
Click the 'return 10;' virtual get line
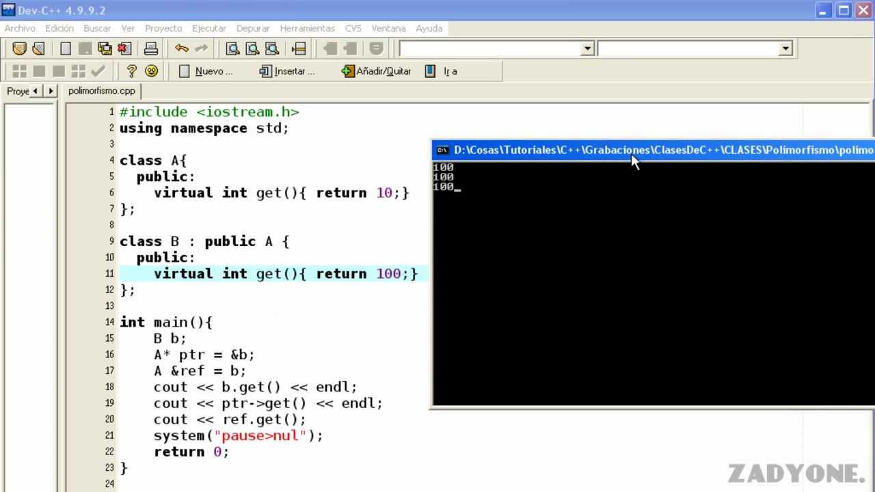(x=282, y=193)
